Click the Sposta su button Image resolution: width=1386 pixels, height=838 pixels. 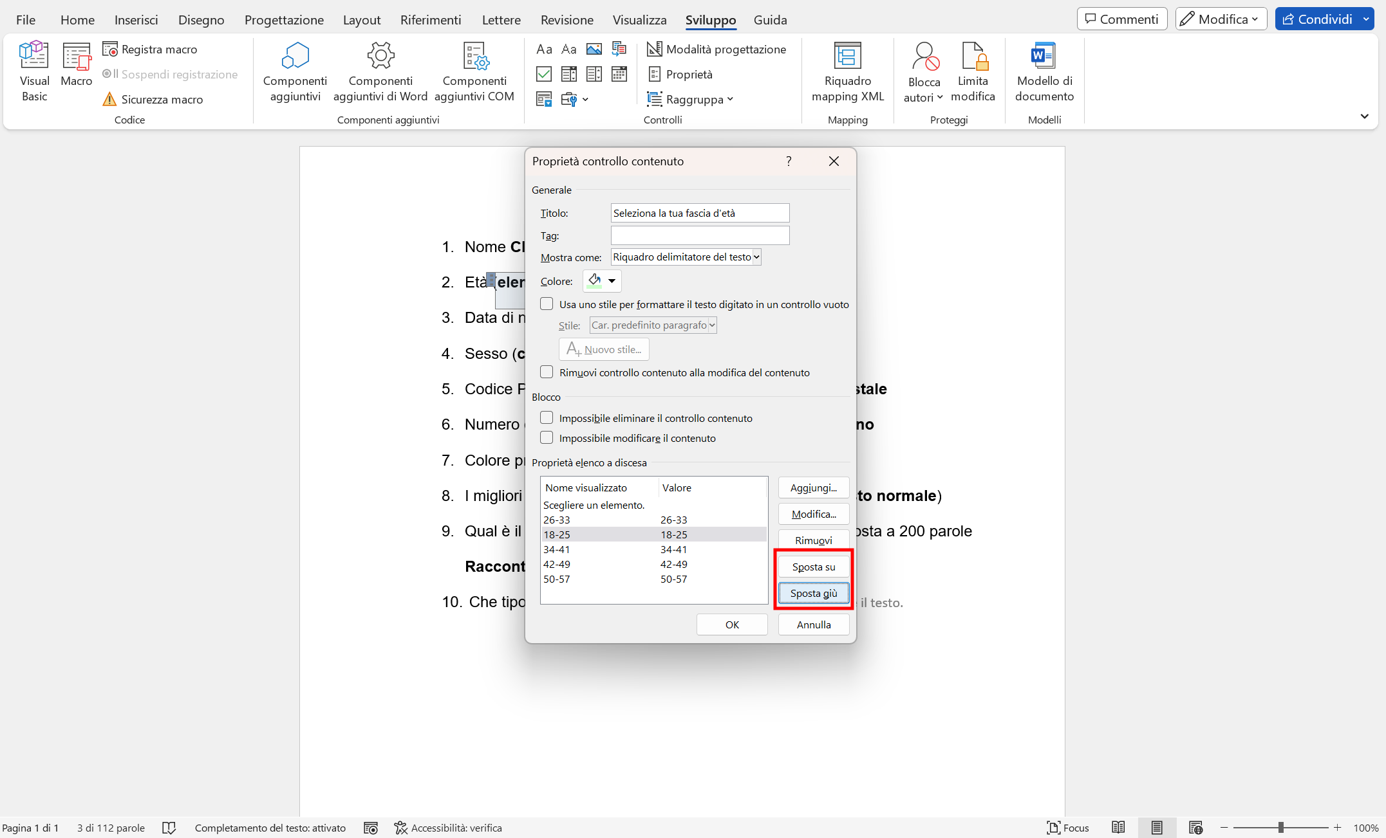tap(813, 567)
